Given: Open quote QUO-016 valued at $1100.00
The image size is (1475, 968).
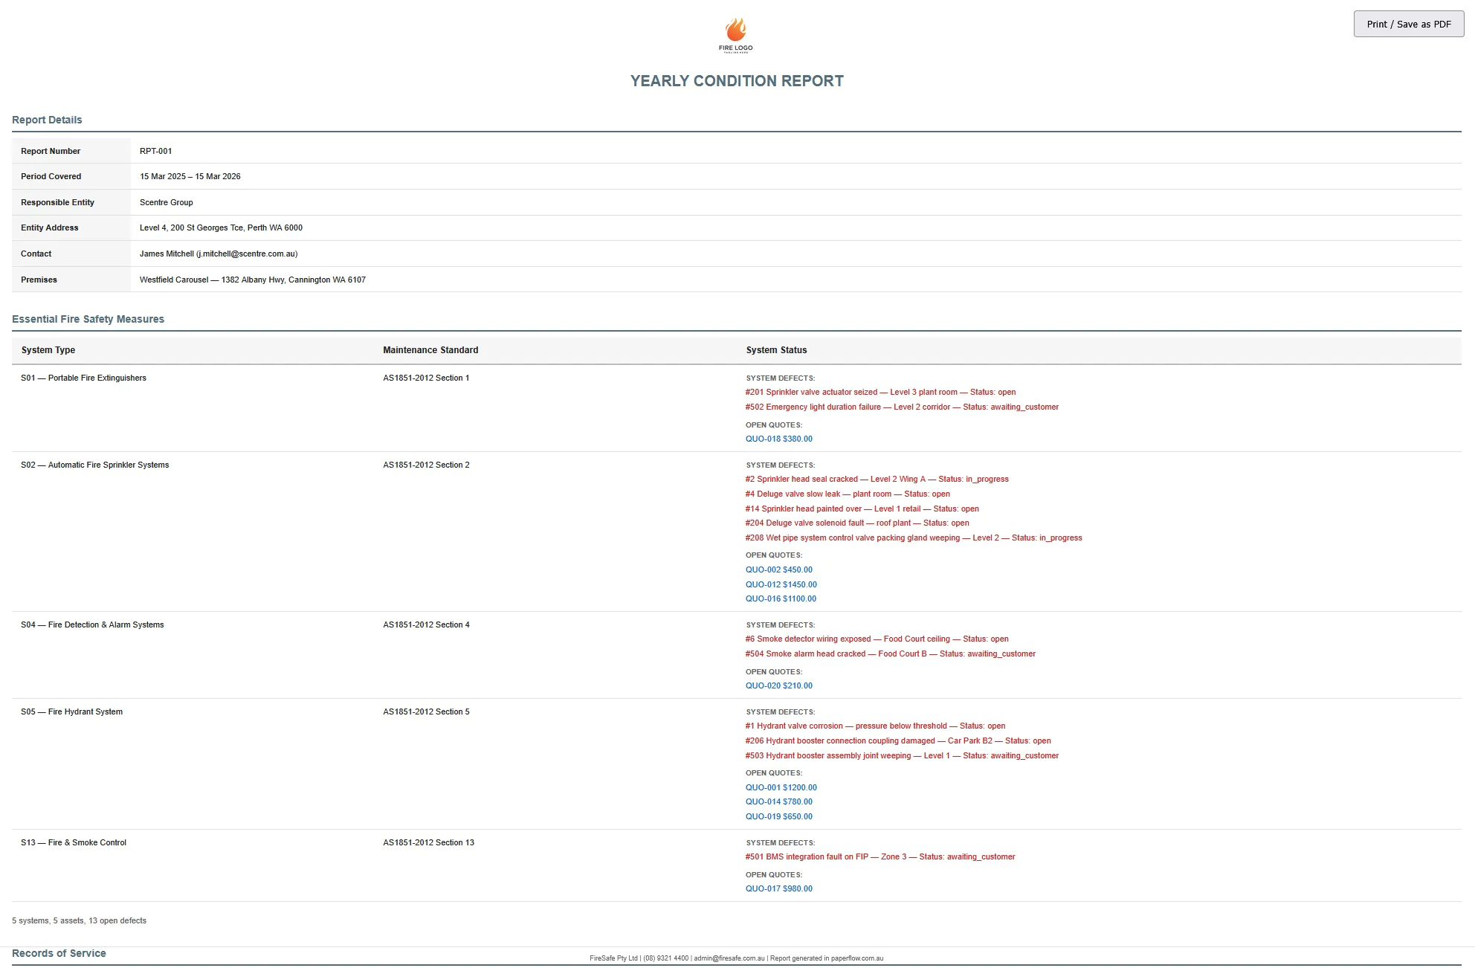Looking at the screenshot, I should pos(781,598).
